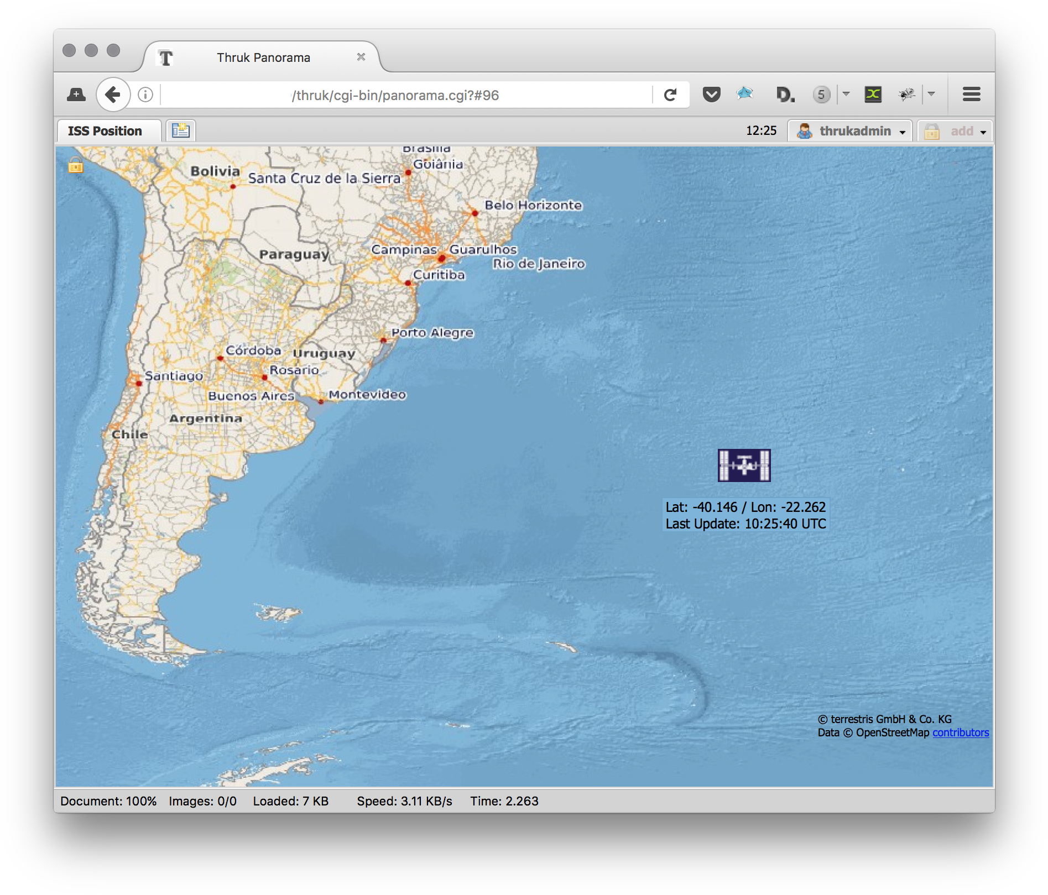Click the blue shark extension icon
Screen dimensions: 1048x895
click(745, 94)
